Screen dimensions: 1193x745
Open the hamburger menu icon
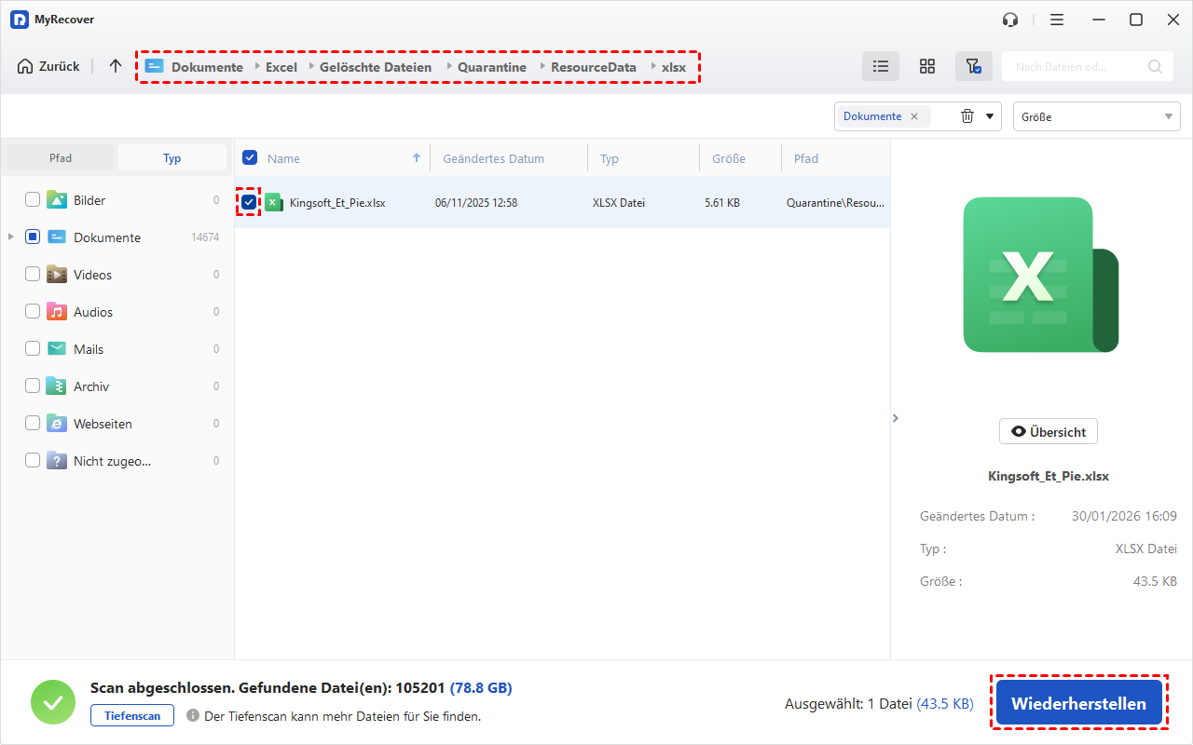point(1057,20)
